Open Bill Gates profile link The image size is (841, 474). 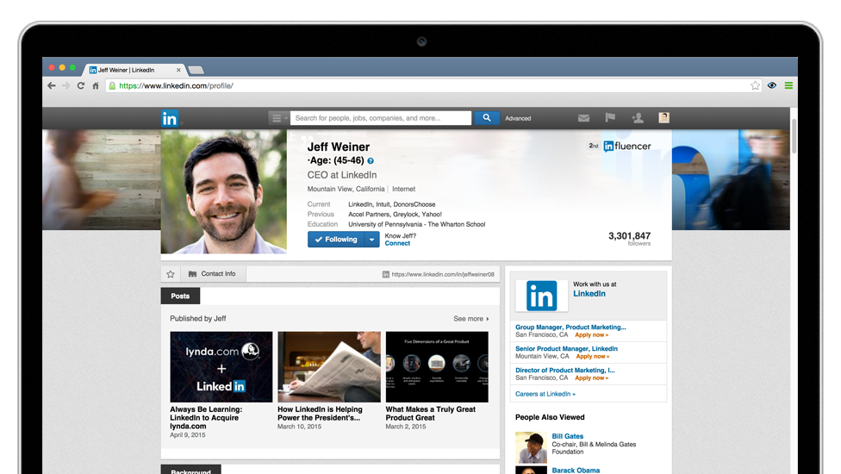[568, 436]
